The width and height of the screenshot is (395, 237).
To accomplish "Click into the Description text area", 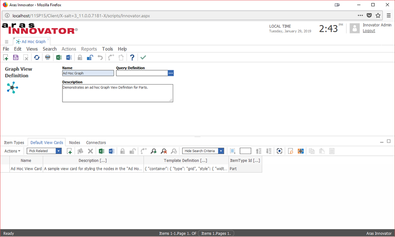I will (x=117, y=93).
